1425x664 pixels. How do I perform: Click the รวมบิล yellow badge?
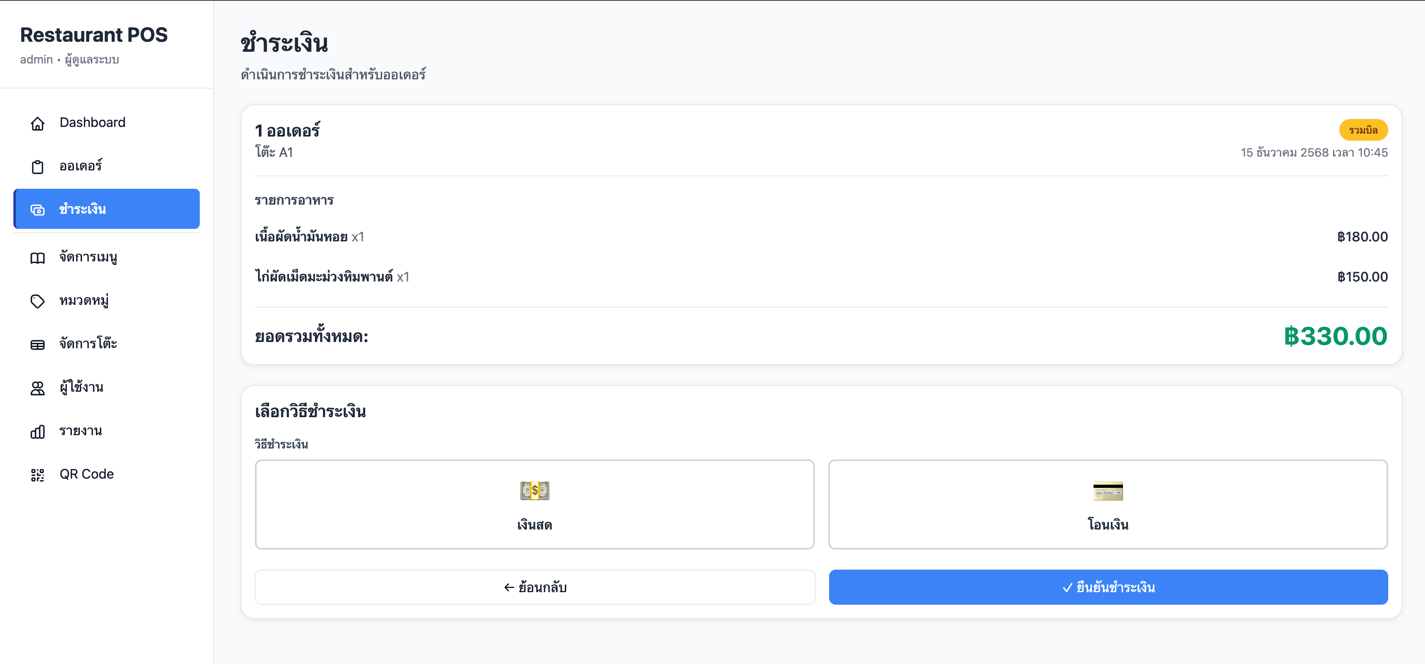[1362, 130]
